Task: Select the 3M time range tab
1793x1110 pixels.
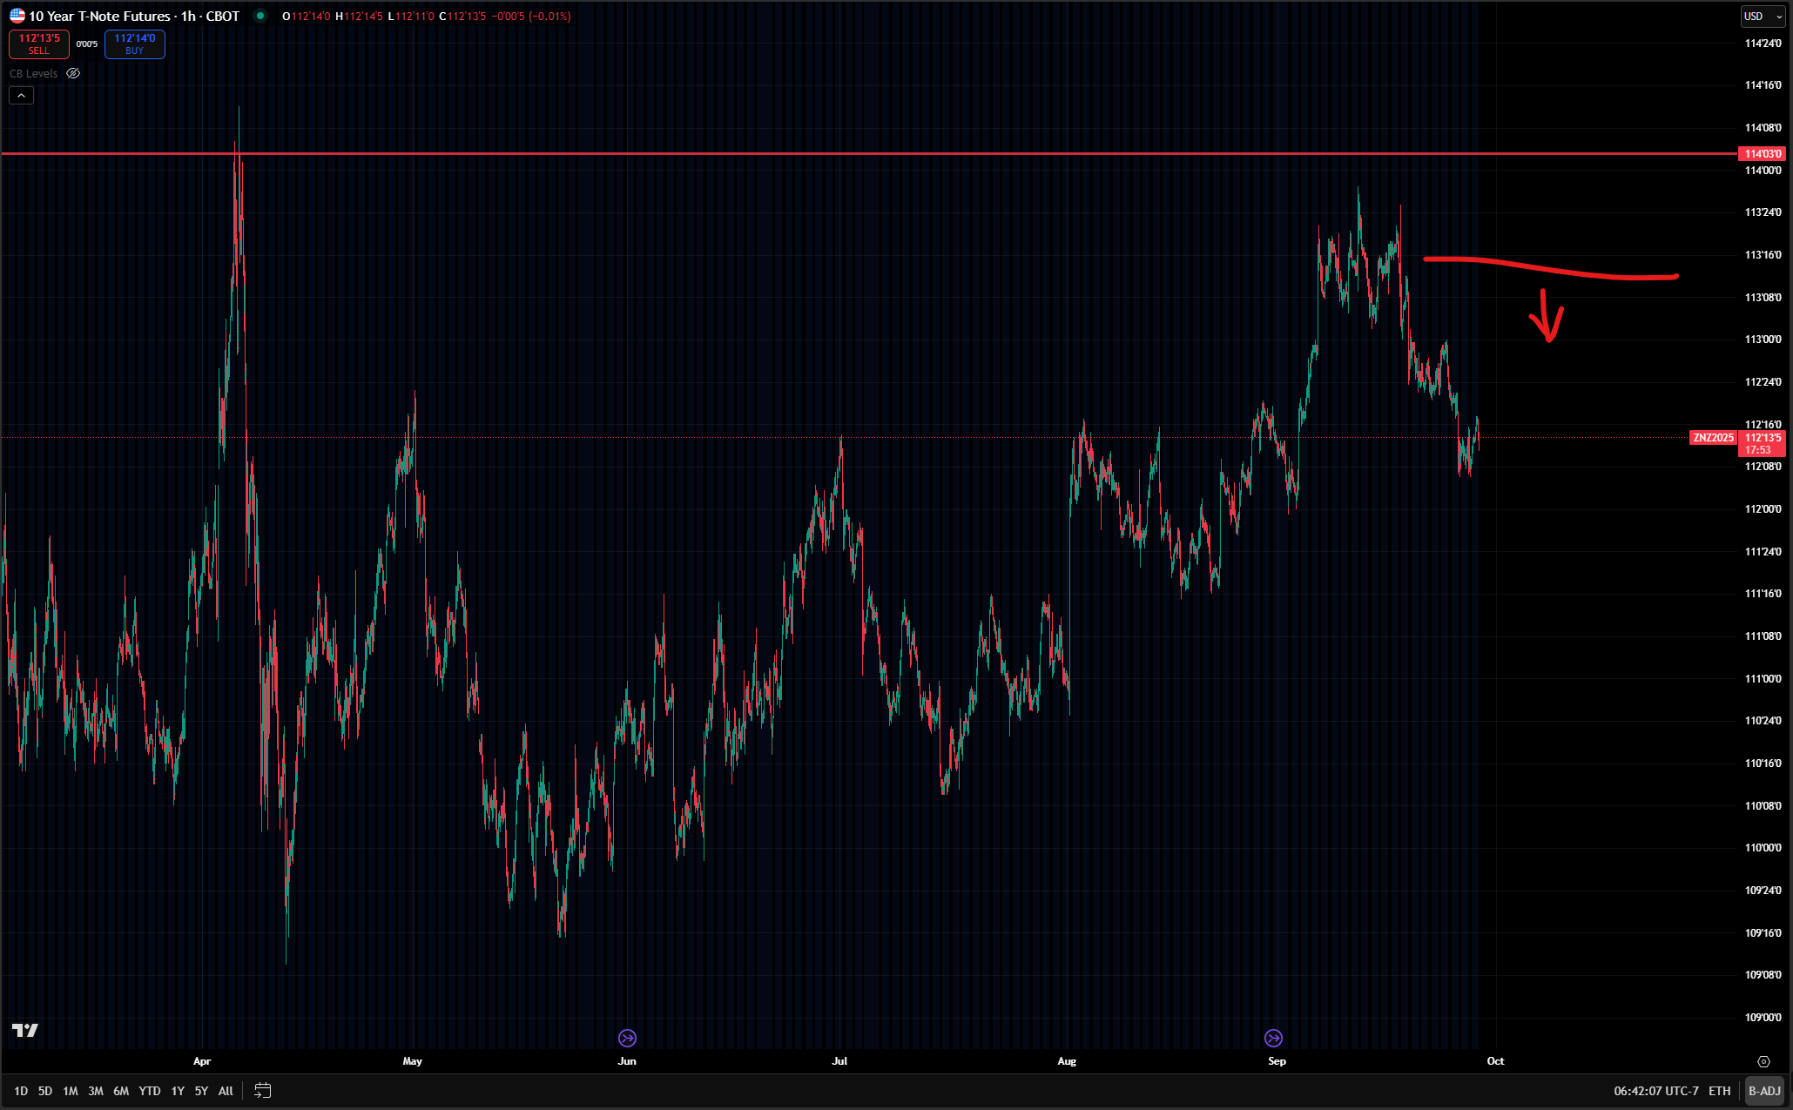Action: tap(96, 1091)
